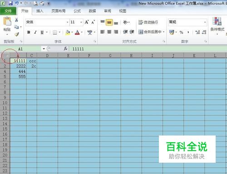Apply fill color with paint bucket
The width and height of the screenshot is (227, 174).
pos(68,32)
